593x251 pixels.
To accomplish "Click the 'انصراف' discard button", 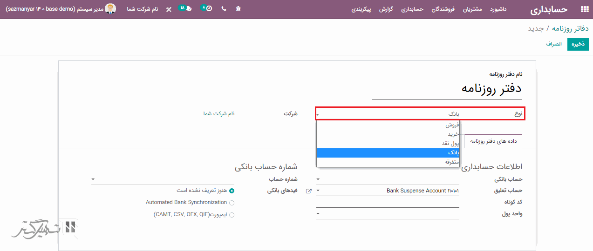I will (x=554, y=44).
